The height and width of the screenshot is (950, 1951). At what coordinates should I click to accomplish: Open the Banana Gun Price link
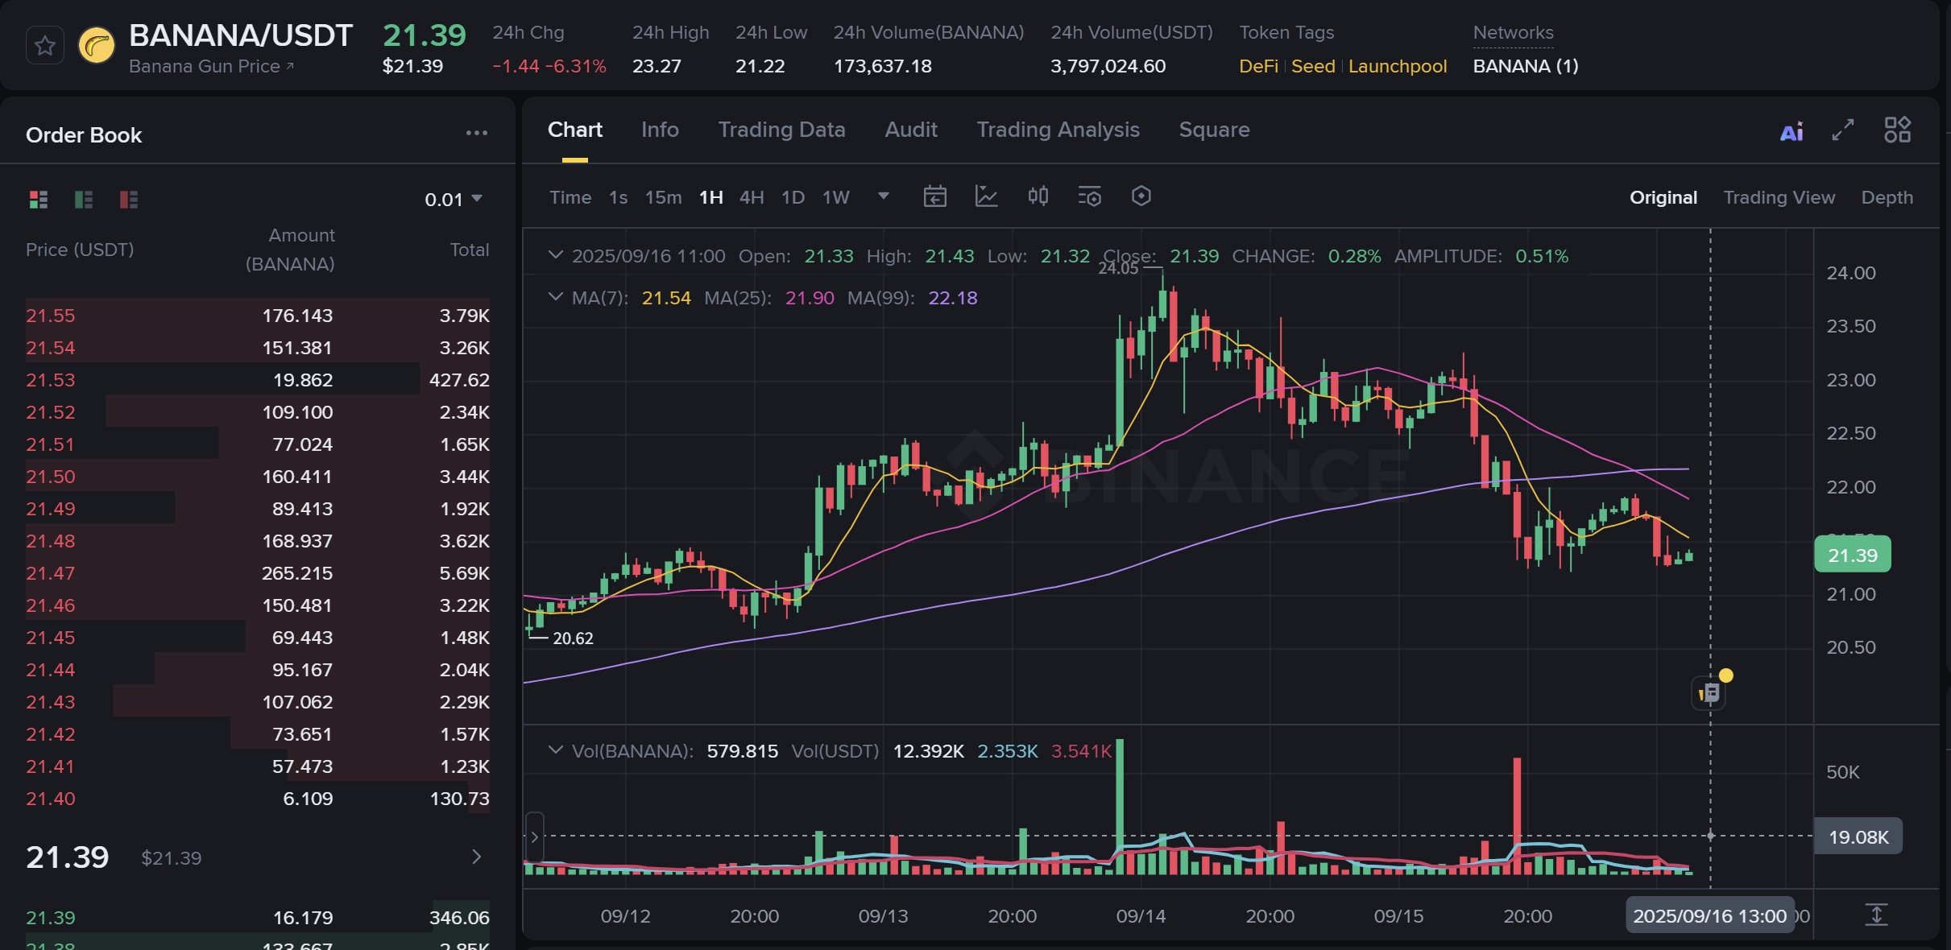point(211,66)
